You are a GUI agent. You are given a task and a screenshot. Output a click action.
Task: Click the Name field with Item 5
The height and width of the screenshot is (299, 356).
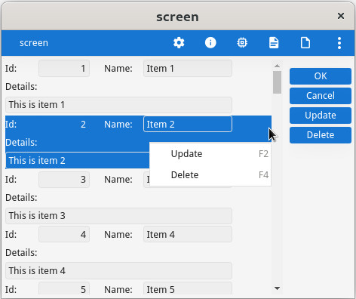pos(188,289)
